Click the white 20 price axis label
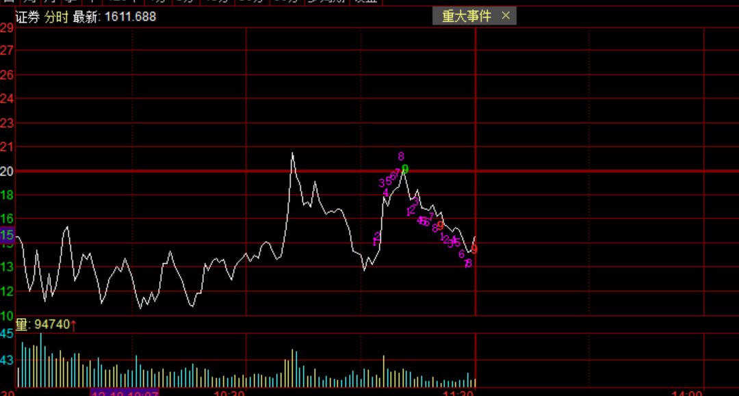The height and width of the screenshot is (396, 739). [x=7, y=172]
